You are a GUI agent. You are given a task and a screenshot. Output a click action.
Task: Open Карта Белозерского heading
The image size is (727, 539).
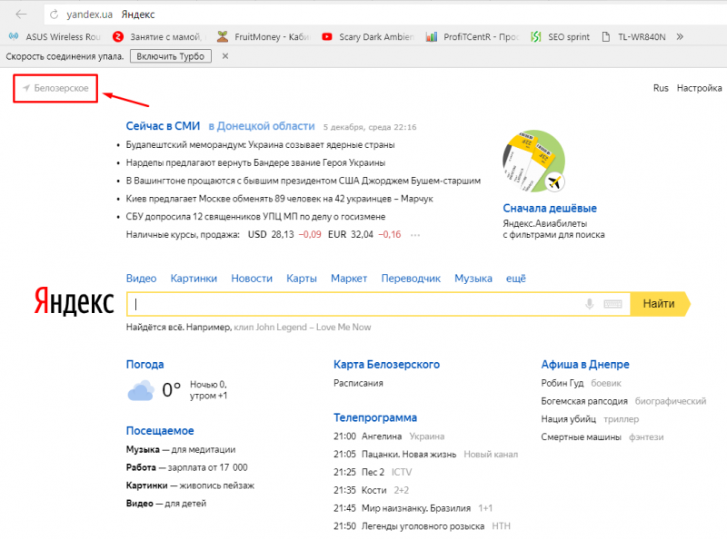(387, 365)
